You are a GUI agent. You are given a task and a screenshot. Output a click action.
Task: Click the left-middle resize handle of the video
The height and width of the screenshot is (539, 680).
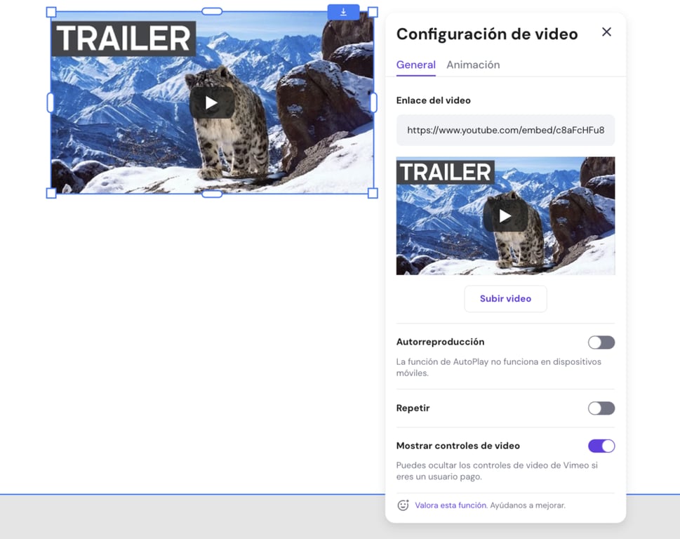49,101
